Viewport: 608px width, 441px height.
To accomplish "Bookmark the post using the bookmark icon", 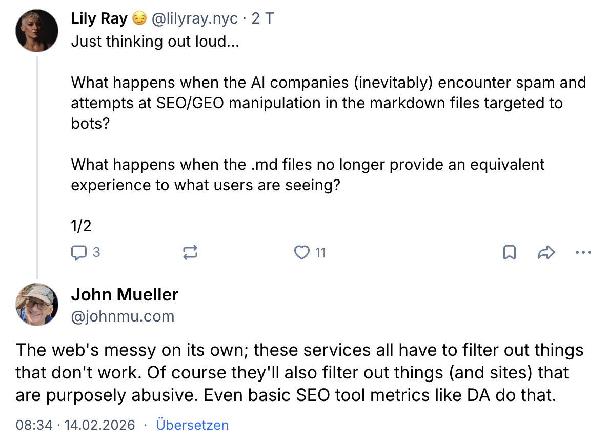I will [x=509, y=252].
